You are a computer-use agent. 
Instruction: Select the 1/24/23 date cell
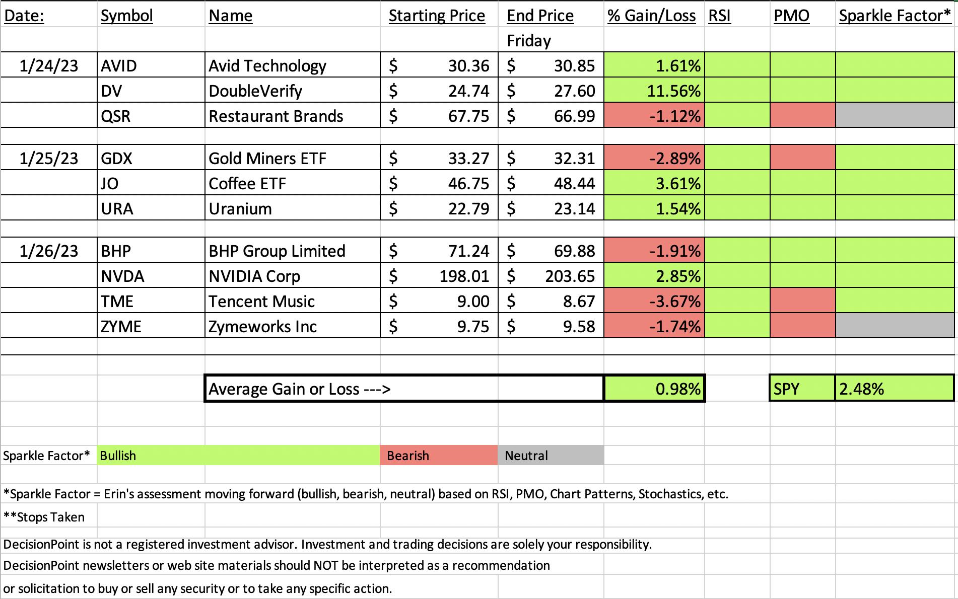click(x=49, y=65)
